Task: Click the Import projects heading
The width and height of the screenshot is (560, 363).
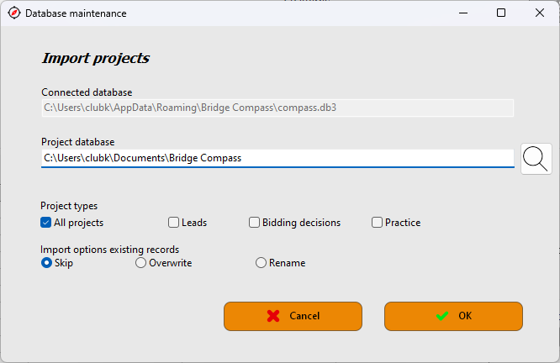Action: click(96, 58)
